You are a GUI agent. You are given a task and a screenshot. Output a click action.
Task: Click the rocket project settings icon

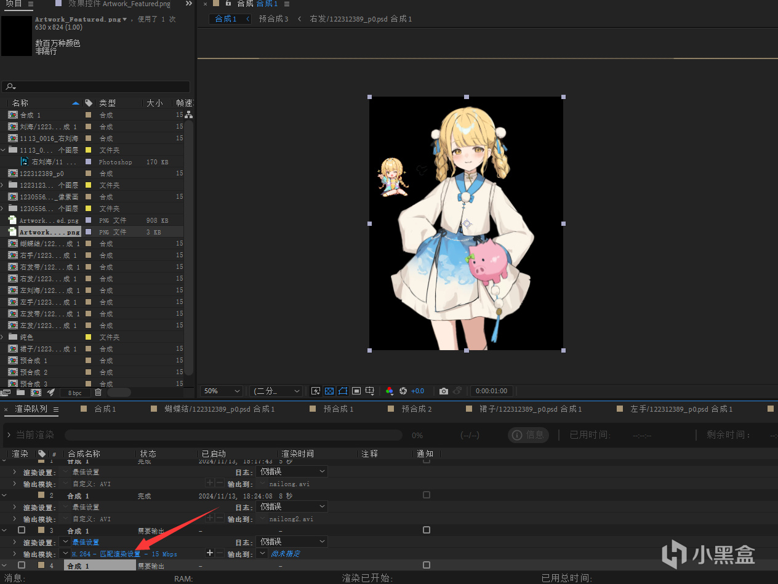(x=51, y=392)
